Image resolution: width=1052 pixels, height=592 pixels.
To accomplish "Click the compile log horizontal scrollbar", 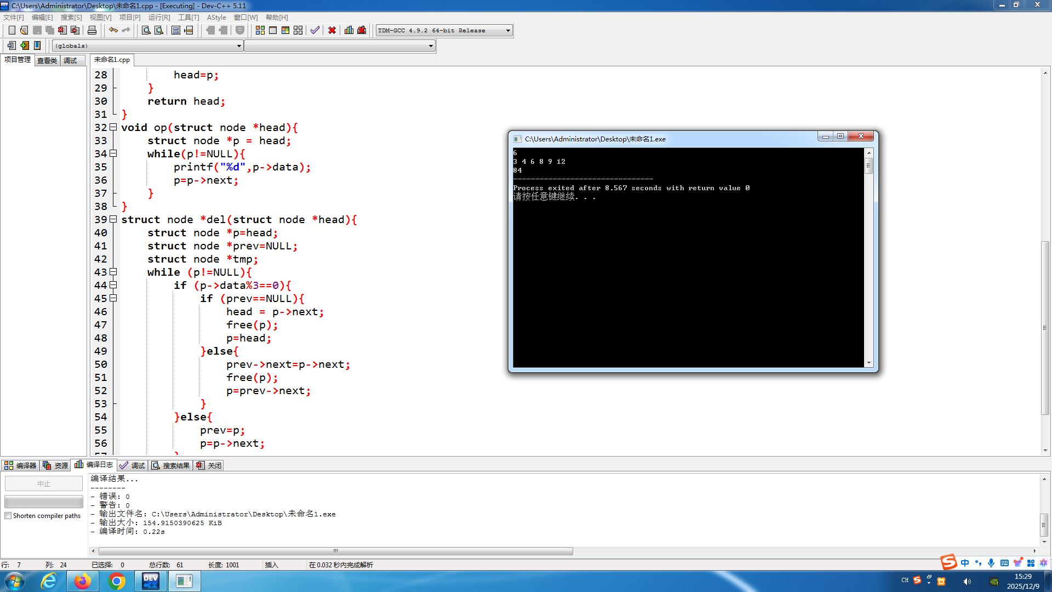I will [x=335, y=551].
